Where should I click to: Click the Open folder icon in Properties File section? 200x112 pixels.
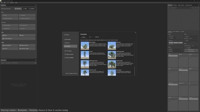pyautogui.click(x=20, y=35)
